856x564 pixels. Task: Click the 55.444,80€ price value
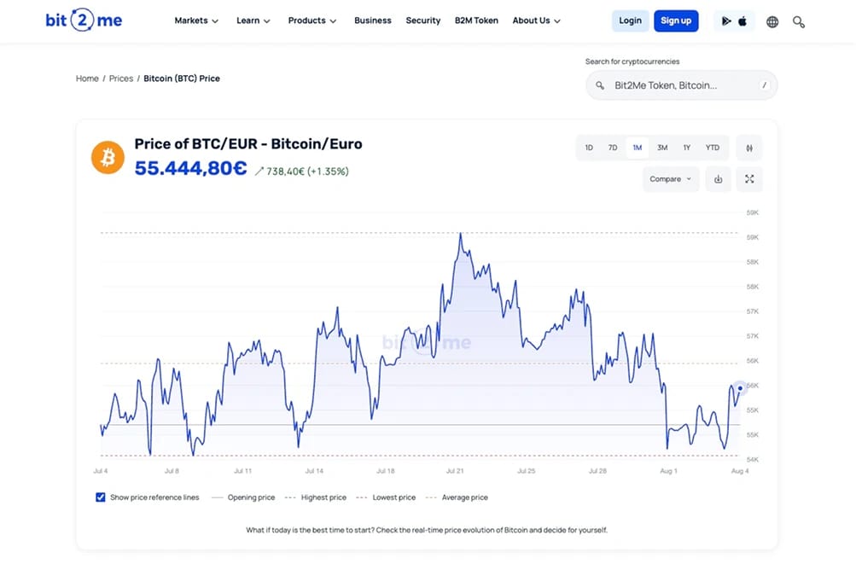pyautogui.click(x=190, y=168)
